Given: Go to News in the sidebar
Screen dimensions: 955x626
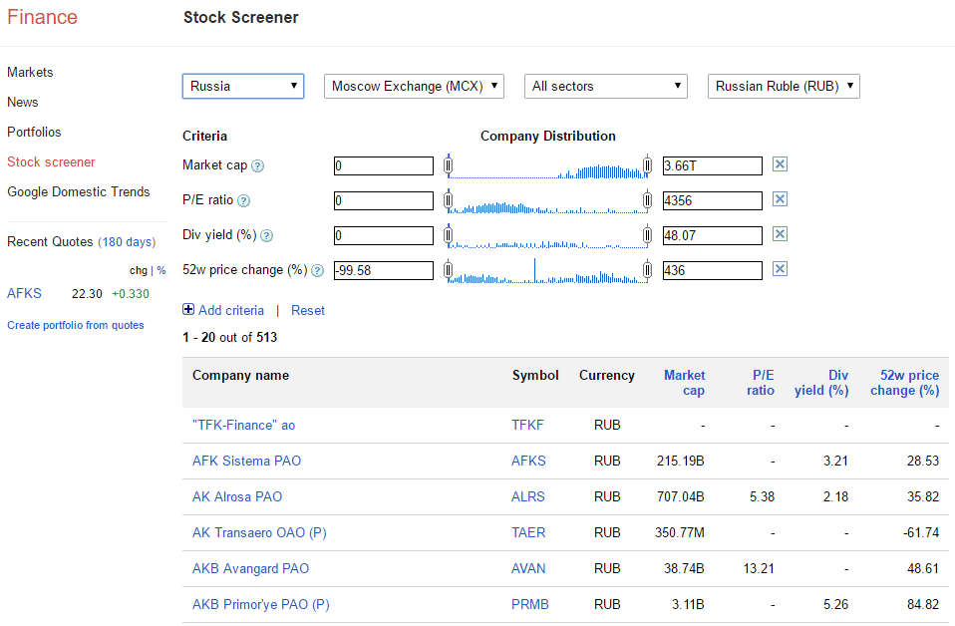Looking at the screenshot, I should 23,102.
